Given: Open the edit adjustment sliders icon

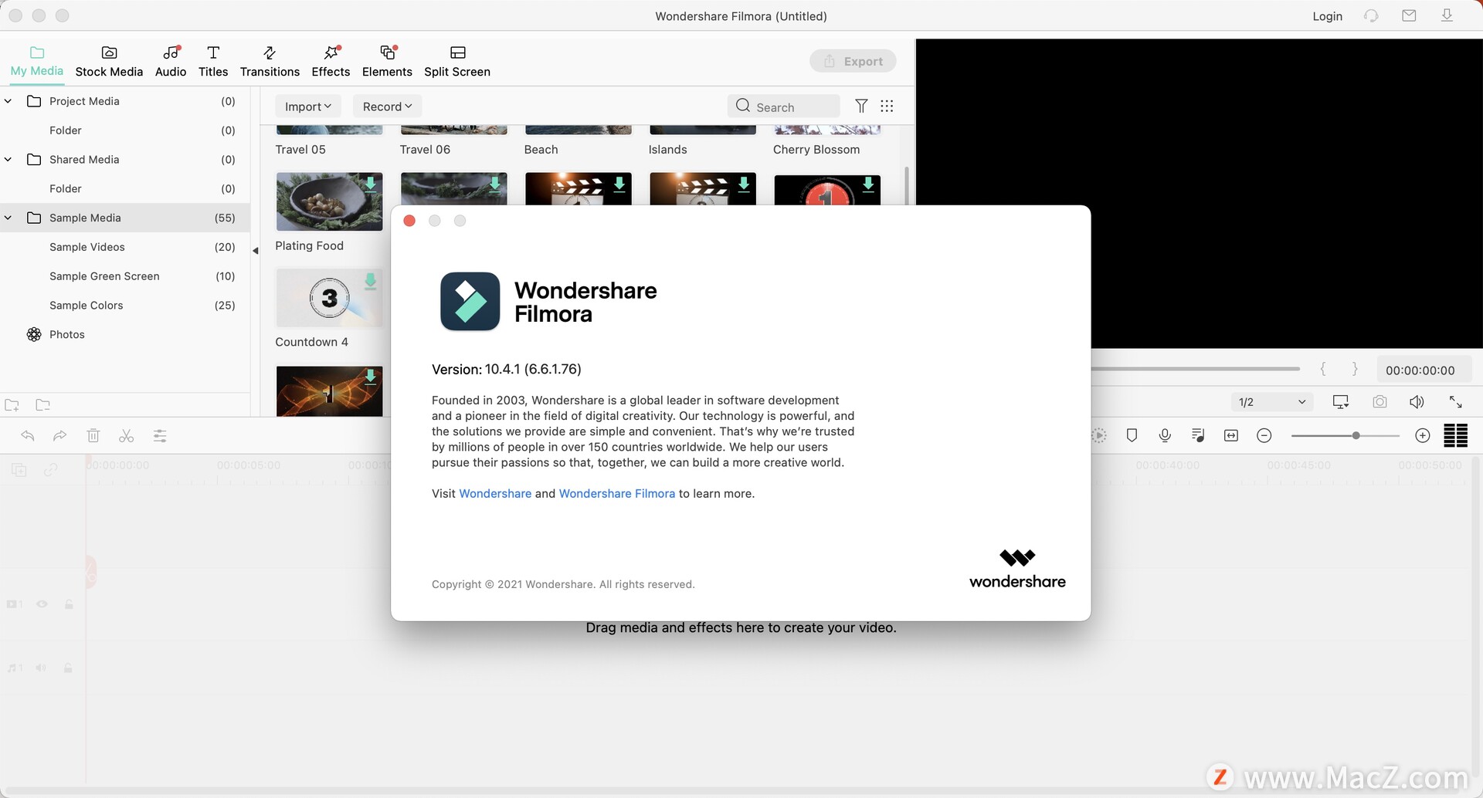Looking at the screenshot, I should point(160,436).
